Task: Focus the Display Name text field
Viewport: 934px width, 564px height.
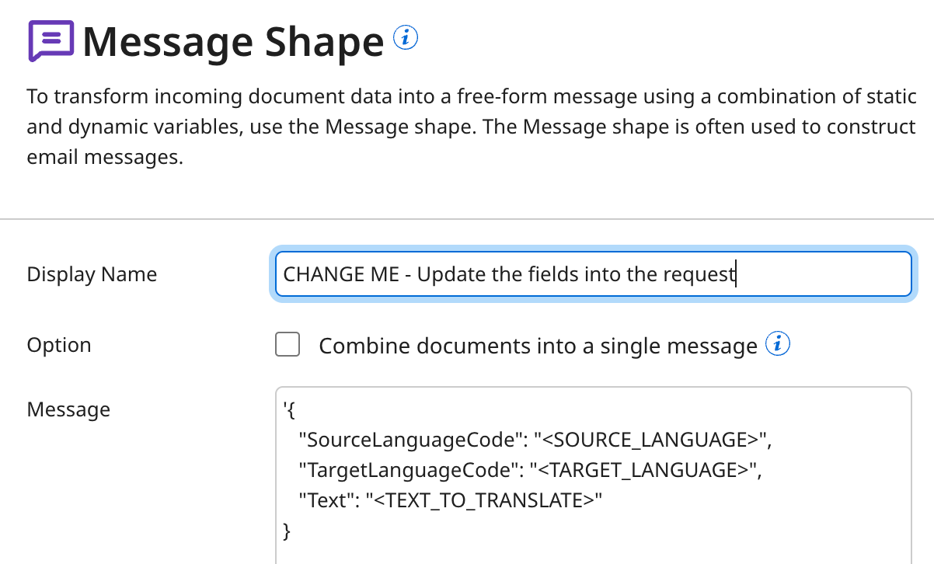Action: tap(592, 274)
